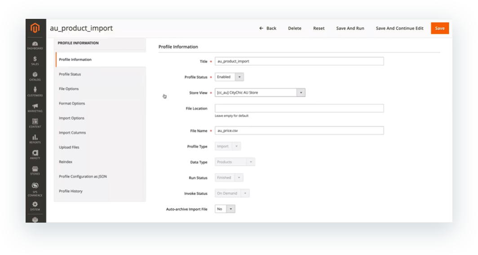478x255 pixels.
Task: Expand the Profile Status dropdown
Action: tap(230, 77)
